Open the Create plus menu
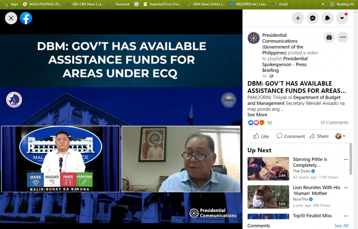The image size is (358, 229). (298, 18)
